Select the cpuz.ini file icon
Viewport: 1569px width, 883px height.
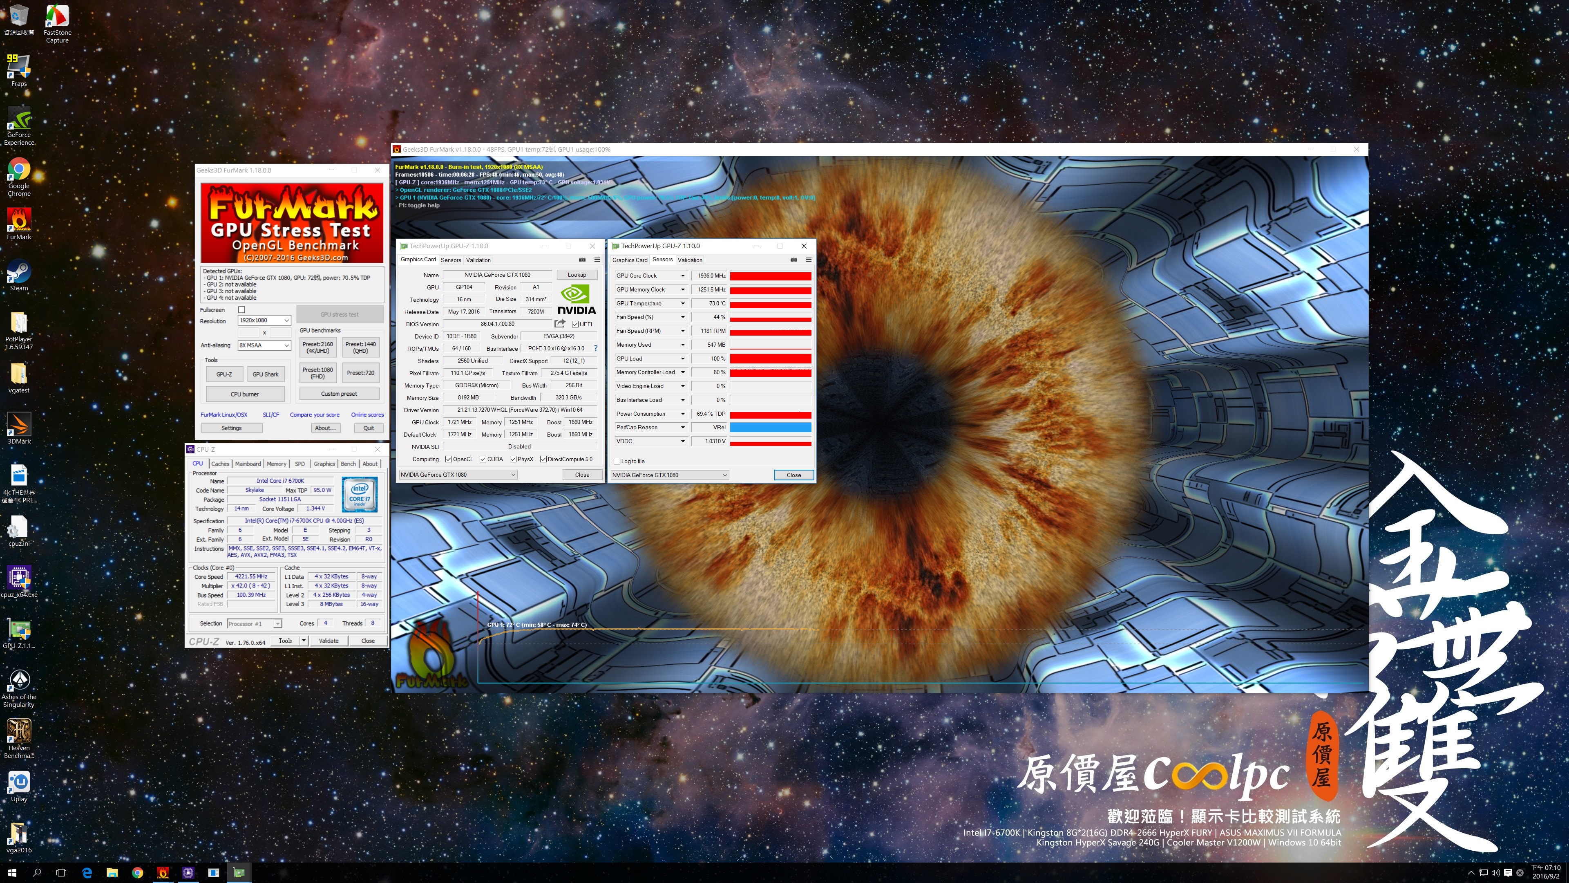[x=19, y=530]
